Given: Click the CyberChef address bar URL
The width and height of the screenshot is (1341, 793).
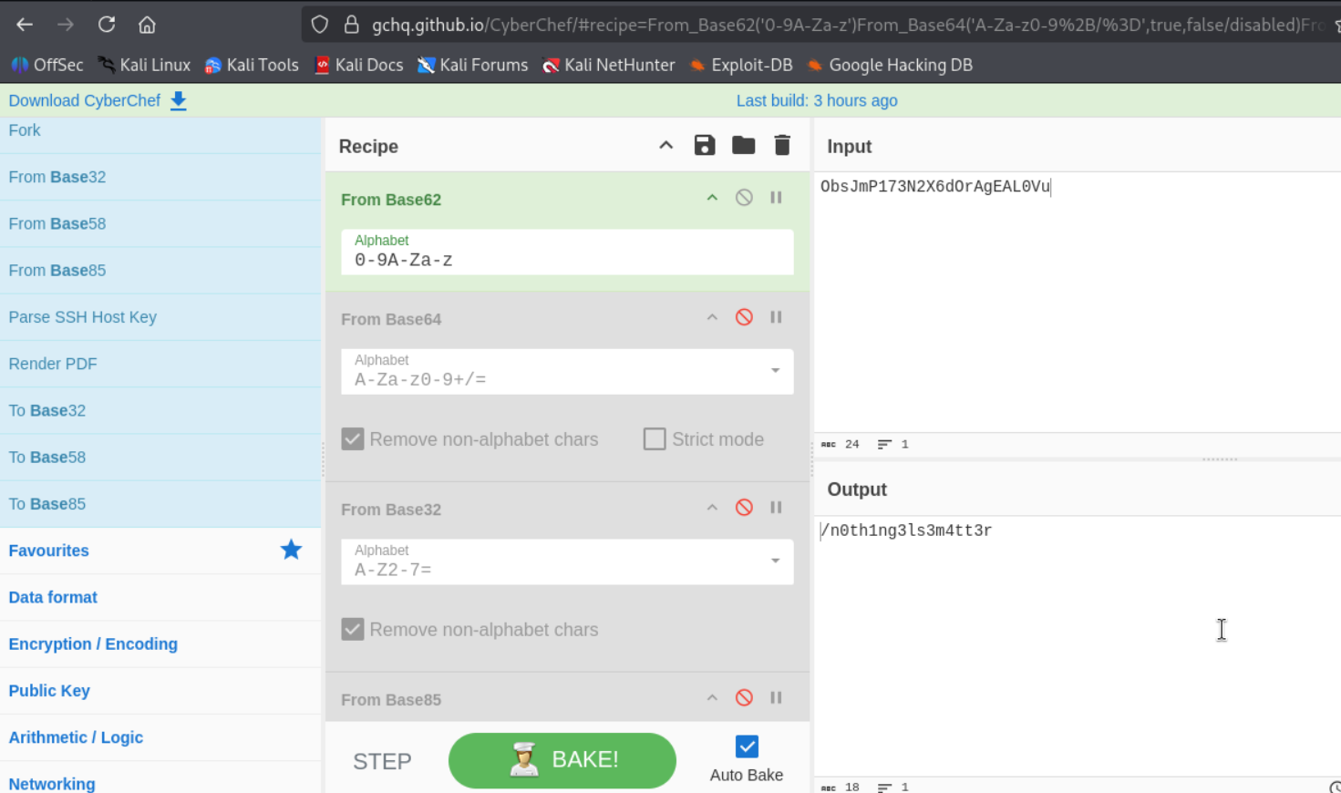Looking at the screenshot, I should tap(848, 25).
